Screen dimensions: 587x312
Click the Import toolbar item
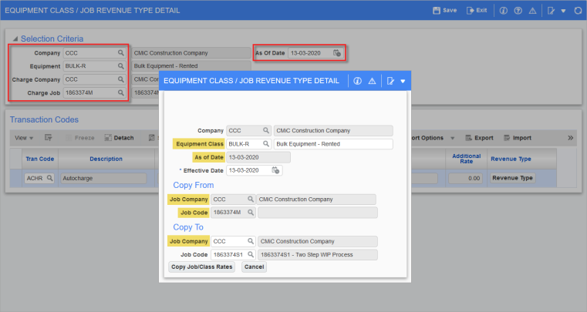pos(517,138)
